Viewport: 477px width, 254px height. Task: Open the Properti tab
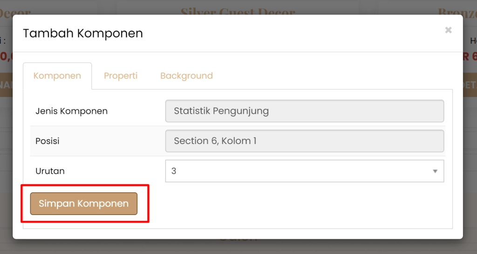(121, 76)
